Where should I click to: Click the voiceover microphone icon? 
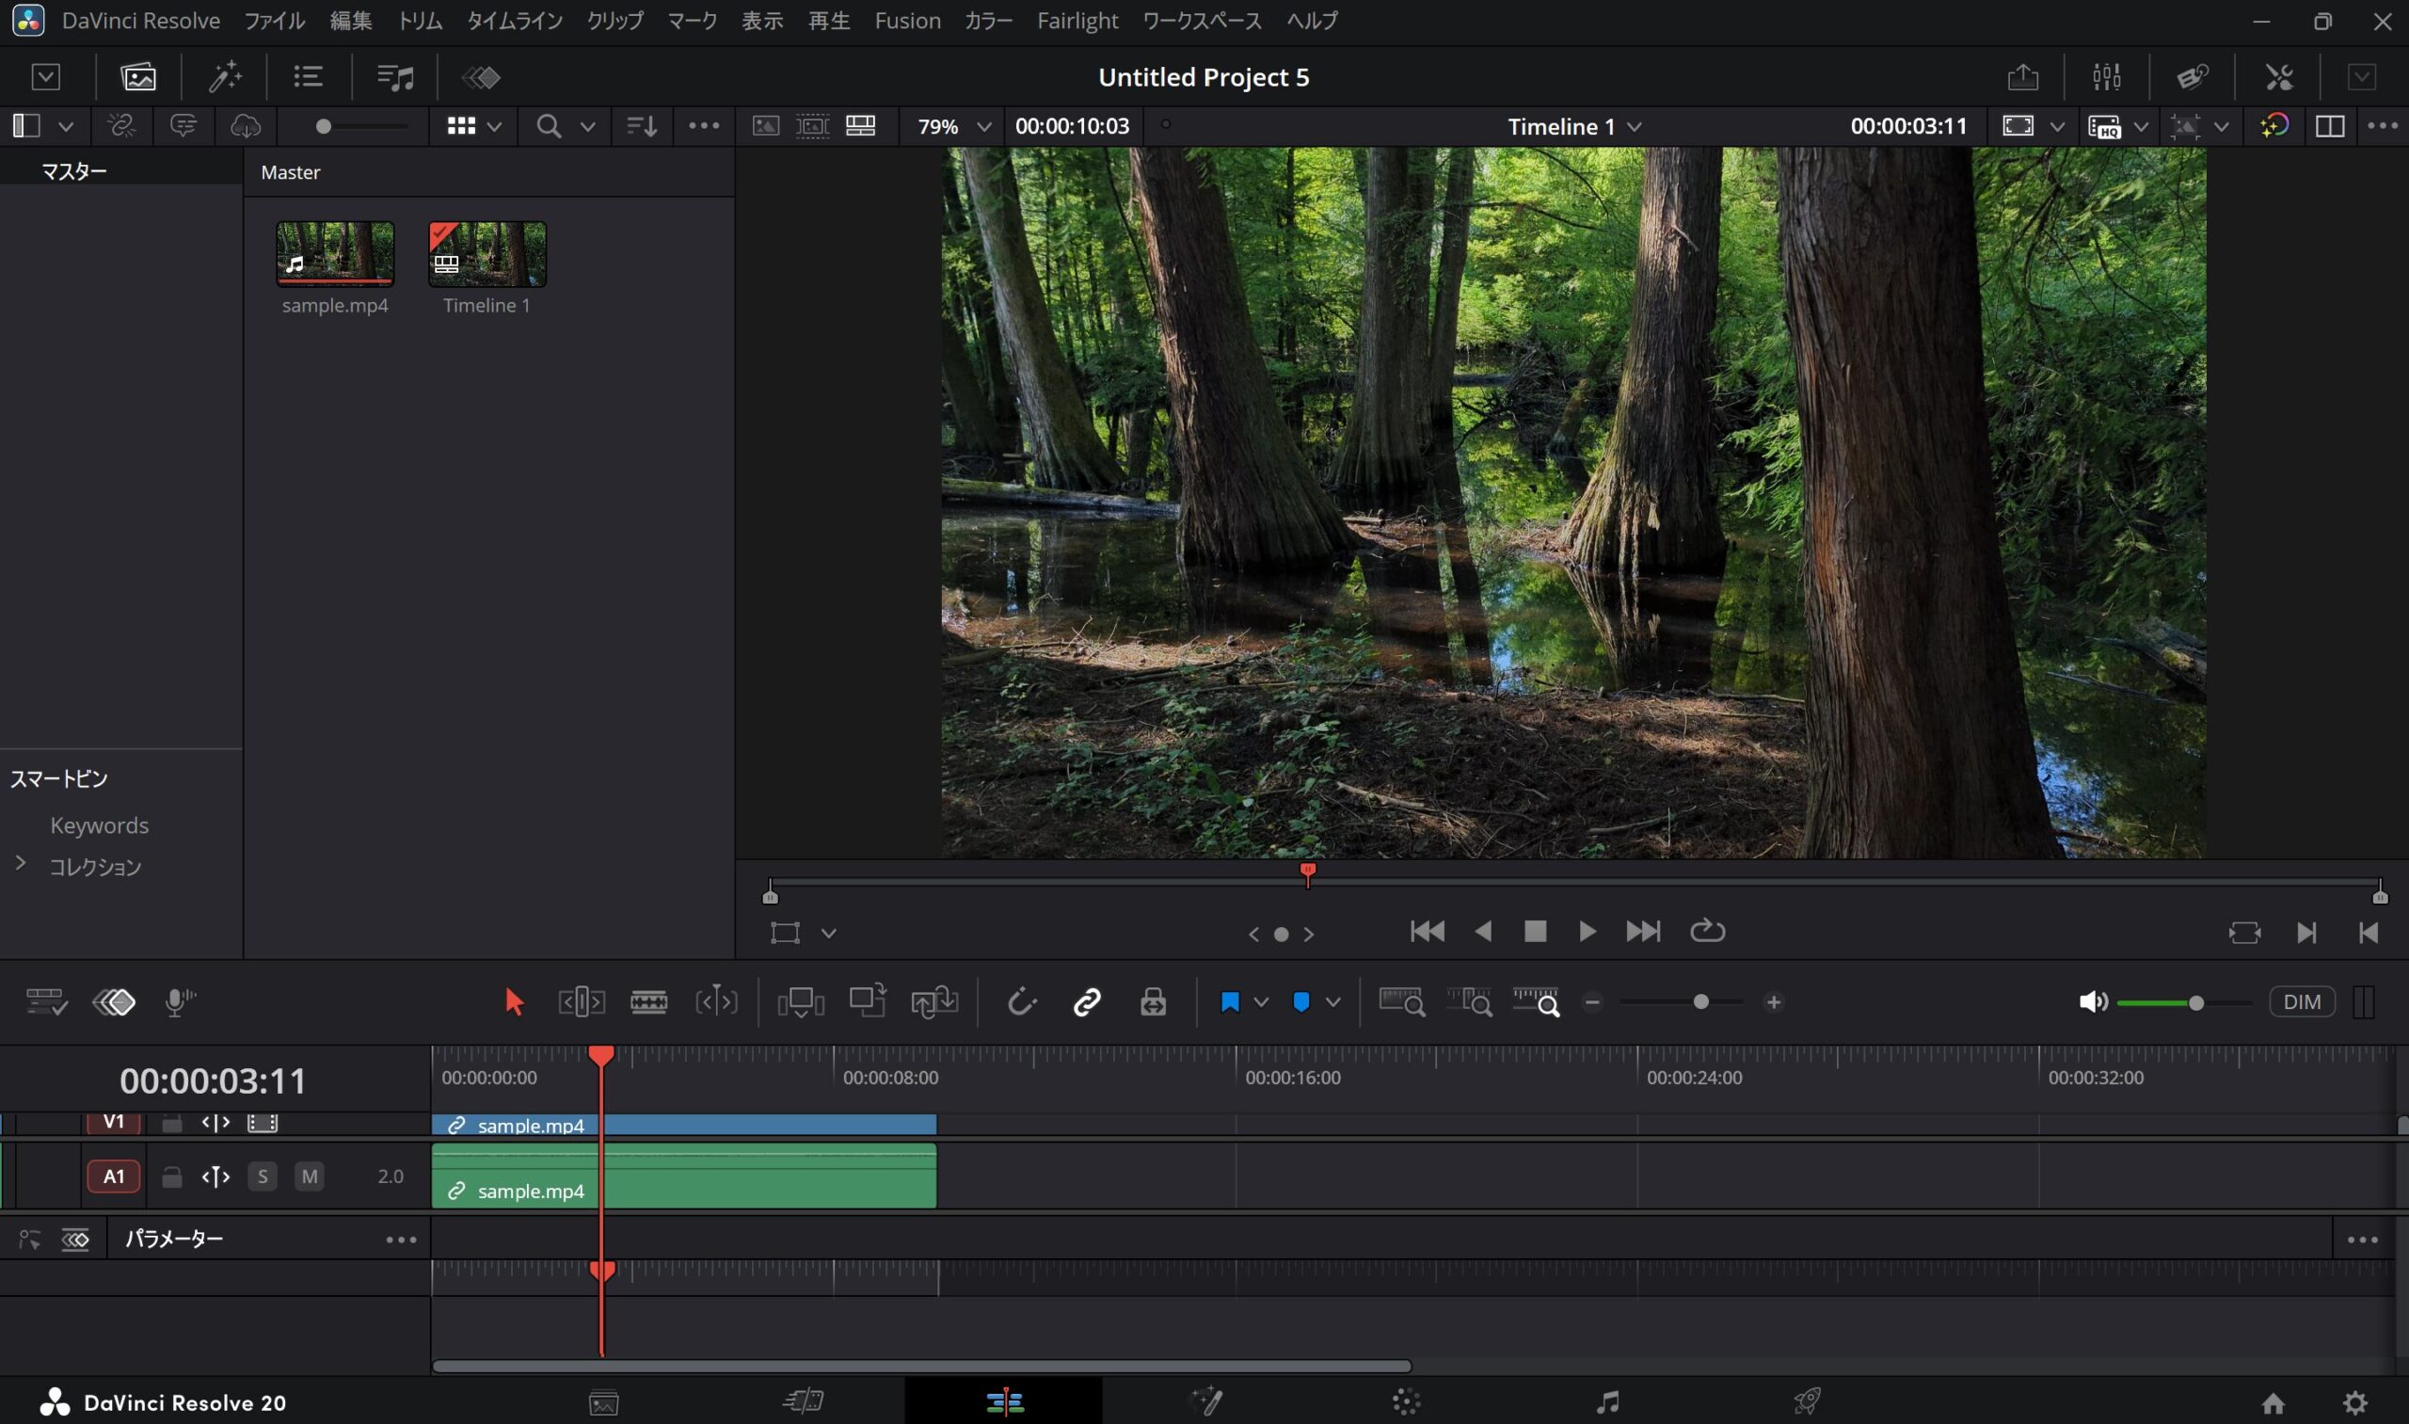(x=179, y=1001)
